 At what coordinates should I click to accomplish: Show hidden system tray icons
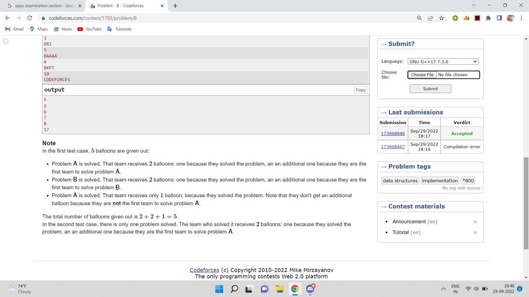pos(443,289)
